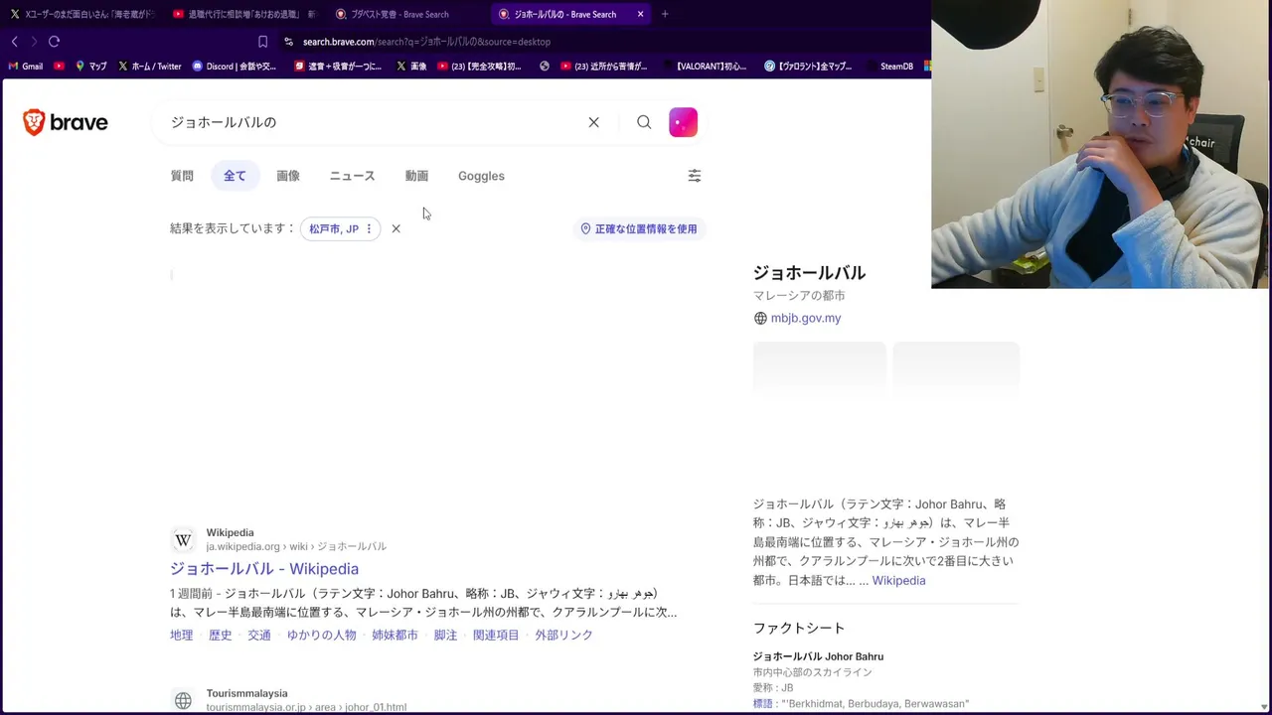This screenshot has height=715, width=1272.
Task: Click the ジョホールバル Johor Bahru factsheet title
Action: point(818,656)
